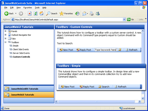This screenshot has width=148, height=111.
Task: Click the Back arrow icon
Action: 6,14
